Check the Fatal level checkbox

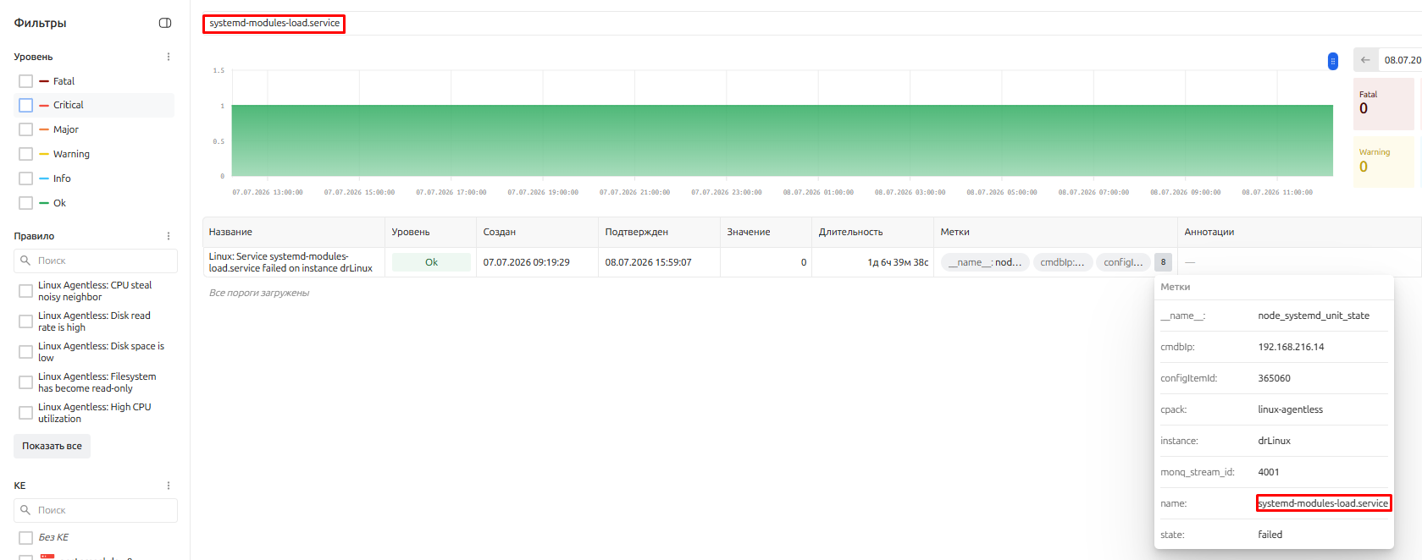point(25,81)
